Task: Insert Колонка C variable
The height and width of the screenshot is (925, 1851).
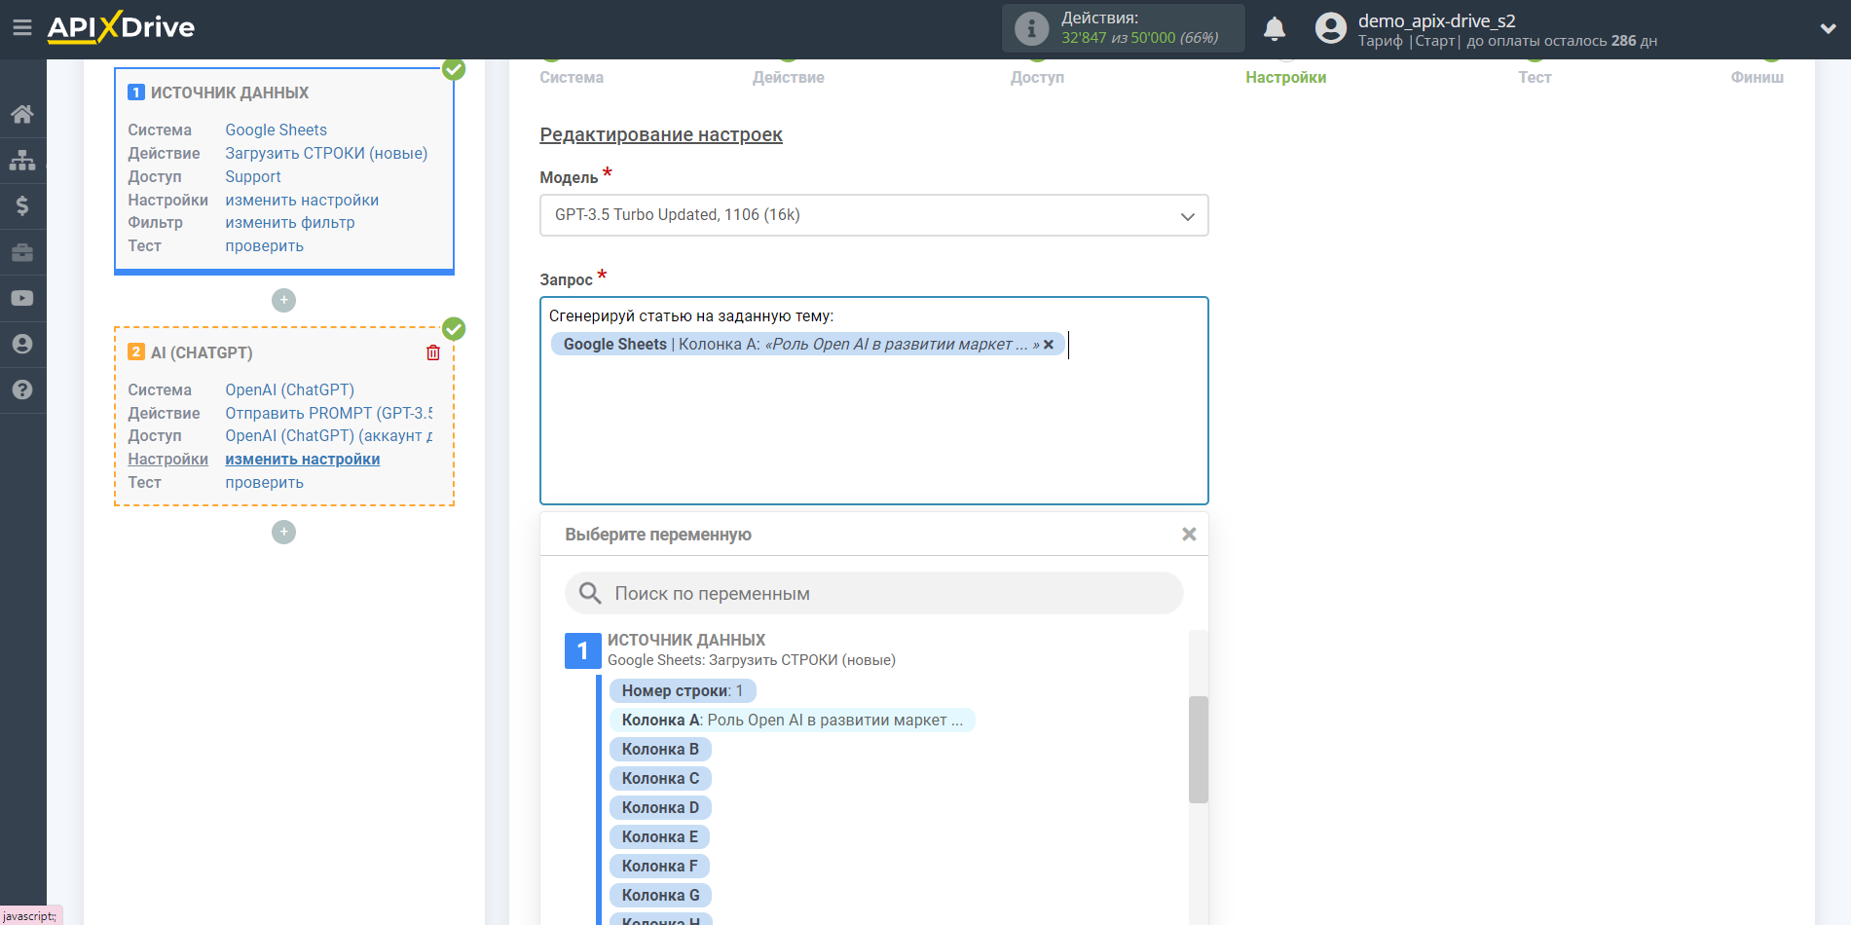Action: 660,778
